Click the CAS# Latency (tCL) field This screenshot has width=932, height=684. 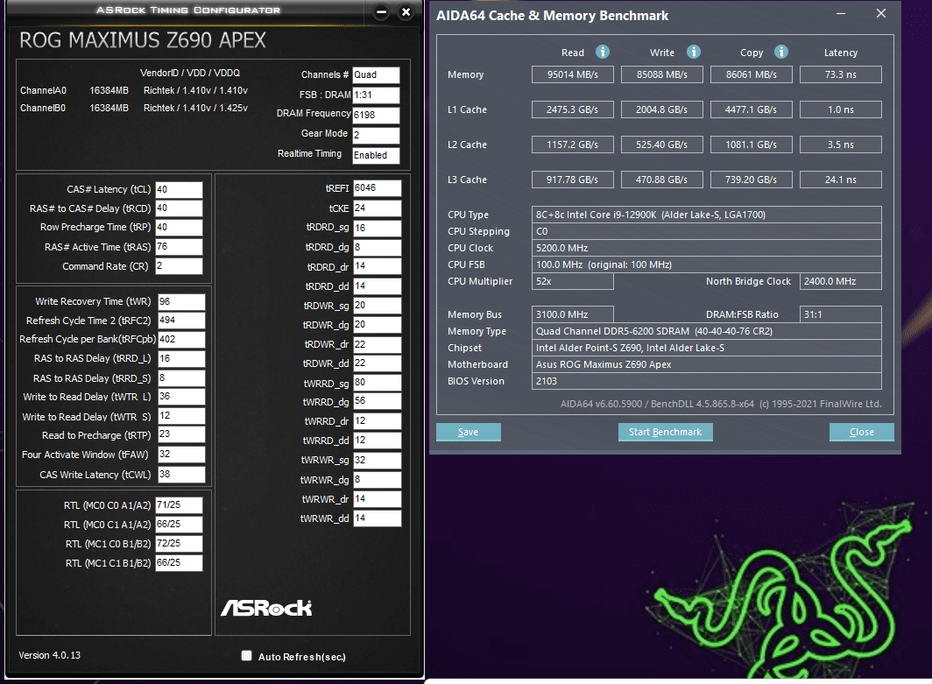pyautogui.click(x=179, y=189)
